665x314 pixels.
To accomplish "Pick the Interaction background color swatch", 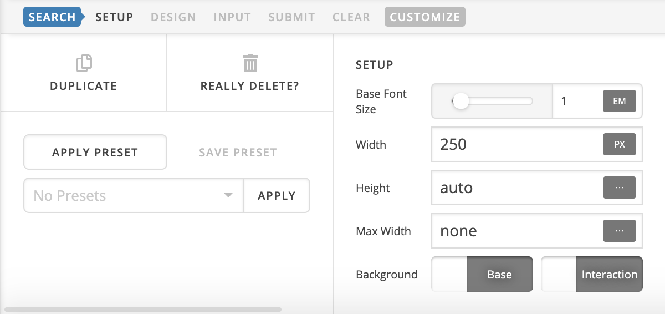I will [559, 274].
